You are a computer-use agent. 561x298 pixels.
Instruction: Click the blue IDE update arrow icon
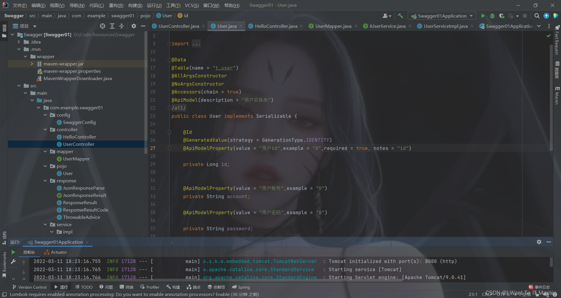[x=546, y=16]
